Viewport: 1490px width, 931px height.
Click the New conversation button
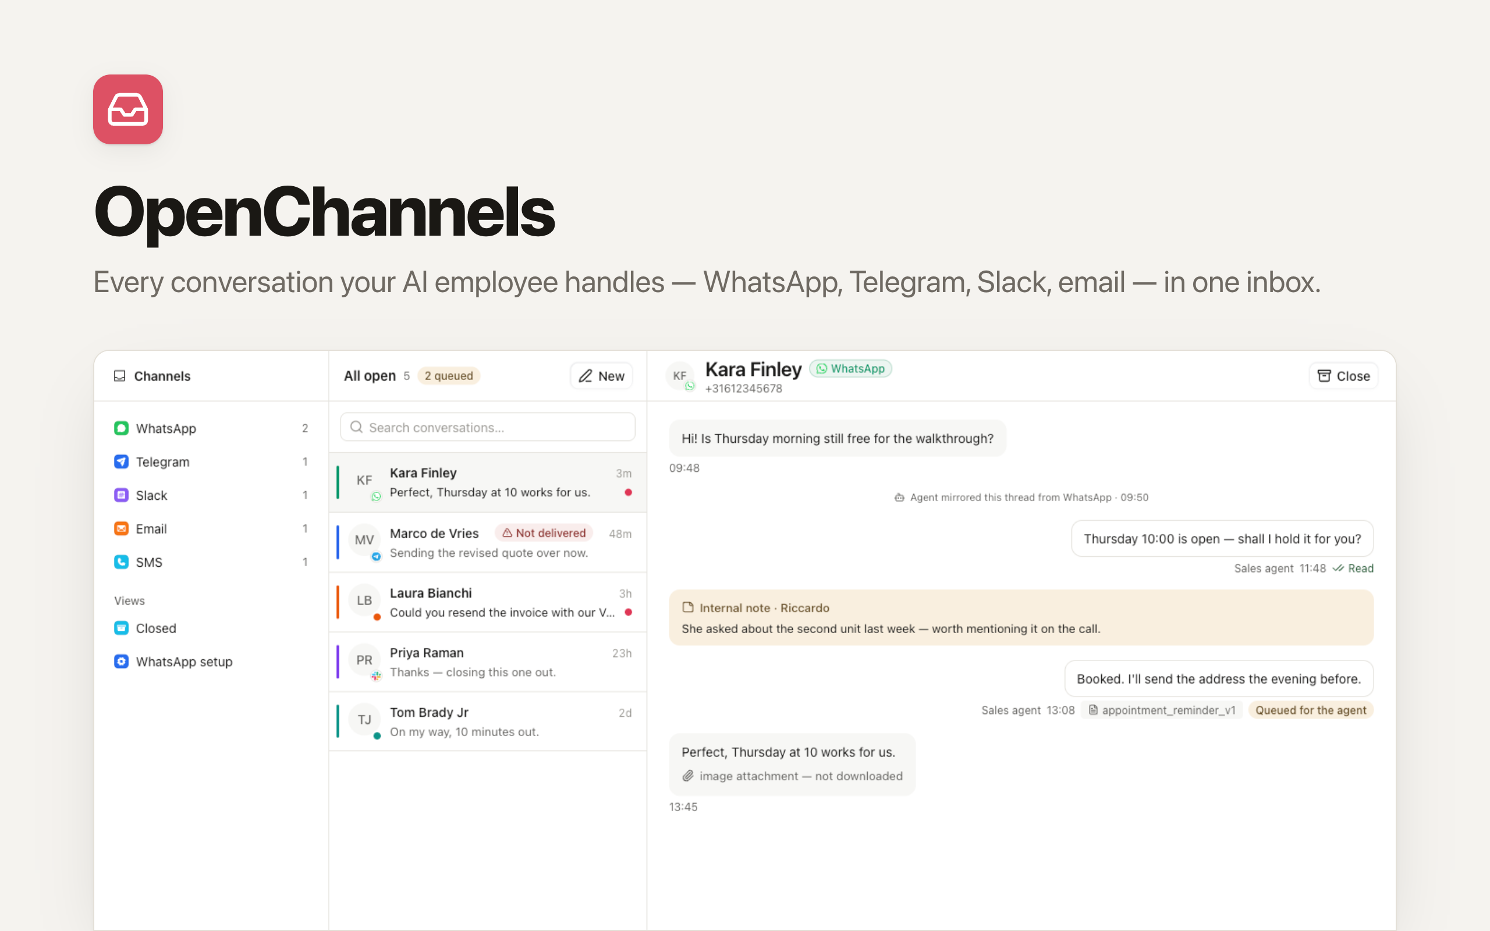602,376
